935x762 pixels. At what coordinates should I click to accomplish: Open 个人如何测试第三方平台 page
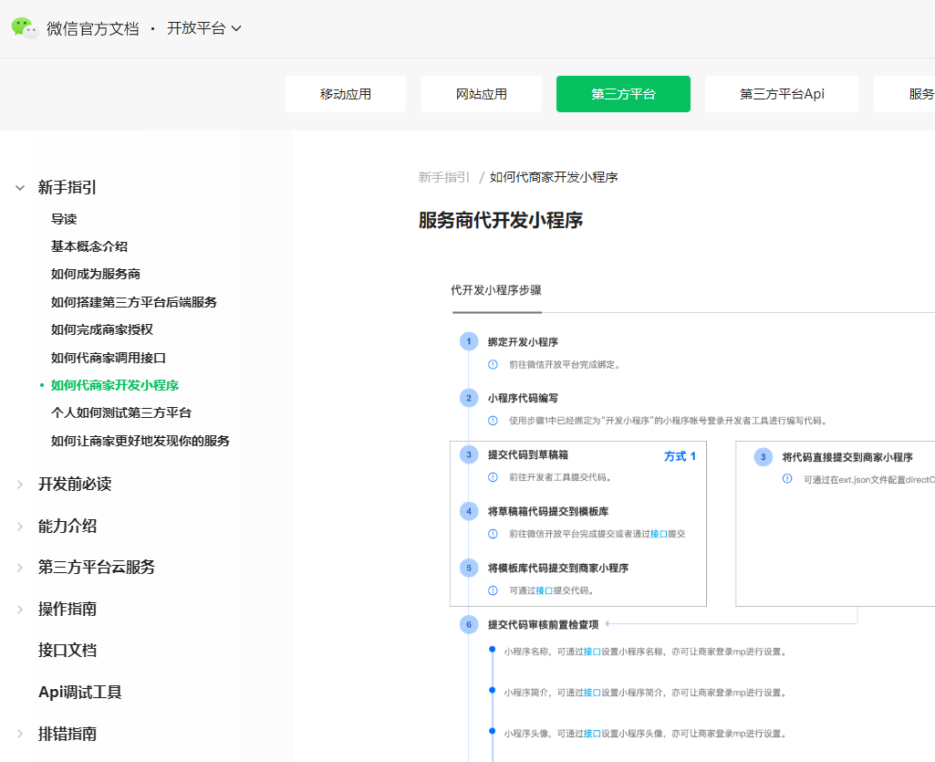[121, 412]
